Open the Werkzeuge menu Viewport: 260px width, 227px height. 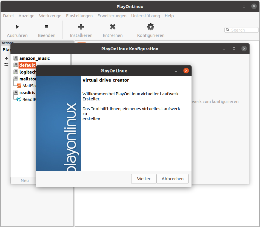50,16
